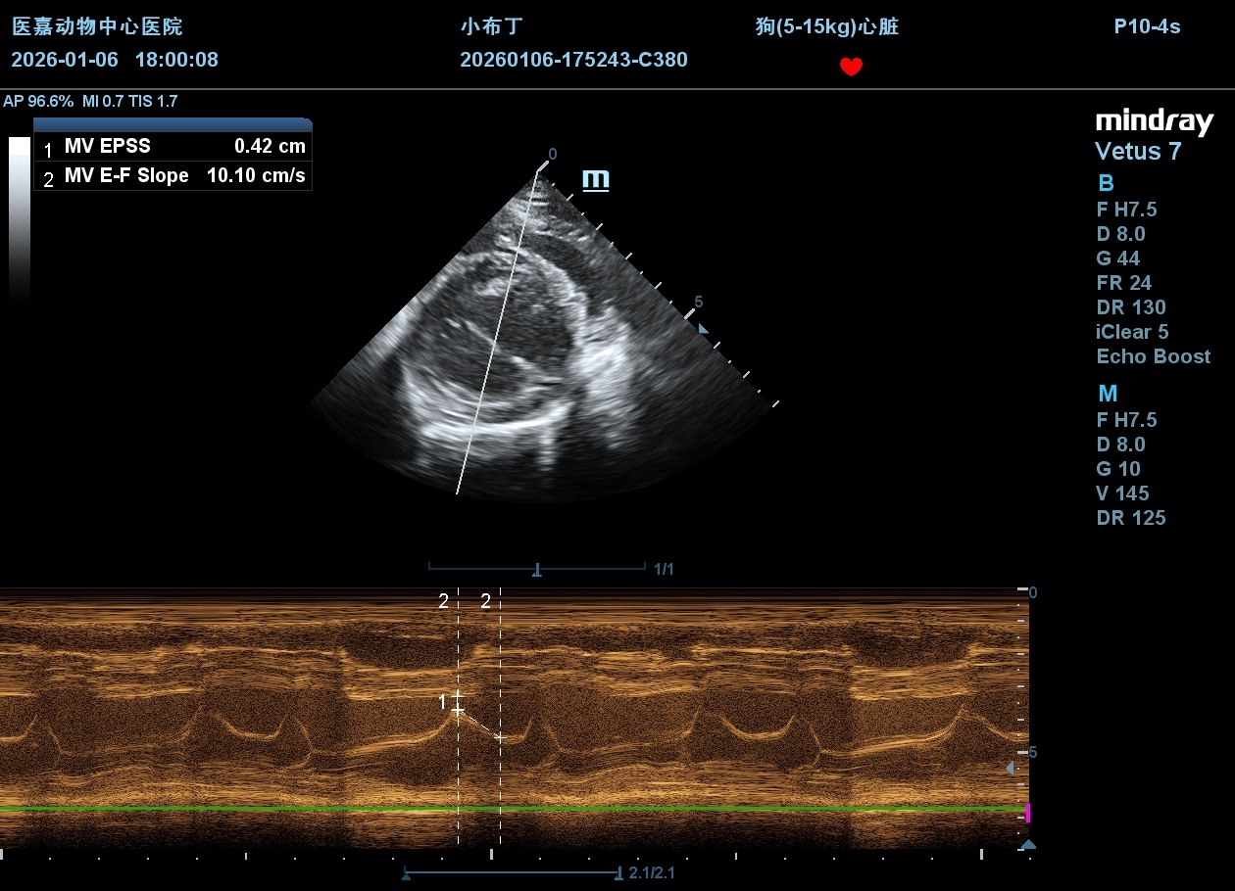Click the hospital name 医嘉动物中心医院
The height and width of the screenshot is (891, 1235).
(97, 26)
